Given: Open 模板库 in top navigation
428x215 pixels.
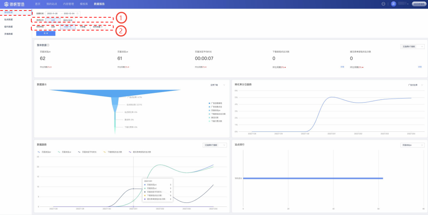Looking at the screenshot, I should click(x=84, y=4).
